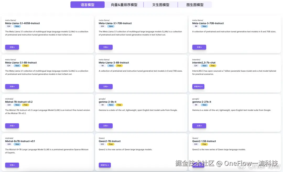The height and width of the screenshot is (172, 283).
Task: Click the Mistral-7B-Instruct-v0.2 title
Action: click(x=19, y=102)
